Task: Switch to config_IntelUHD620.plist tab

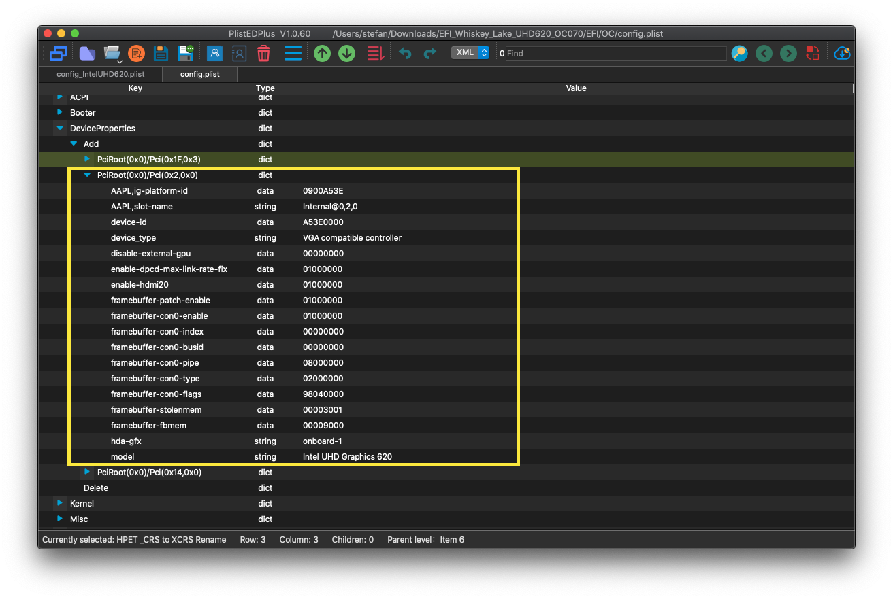Action: pyautogui.click(x=100, y=73)
